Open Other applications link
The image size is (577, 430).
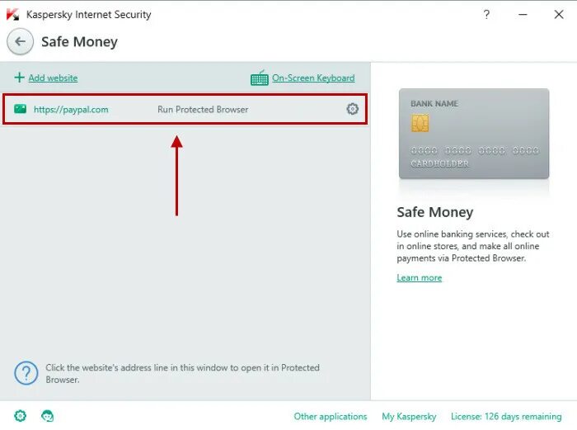(x=330, y=416)
